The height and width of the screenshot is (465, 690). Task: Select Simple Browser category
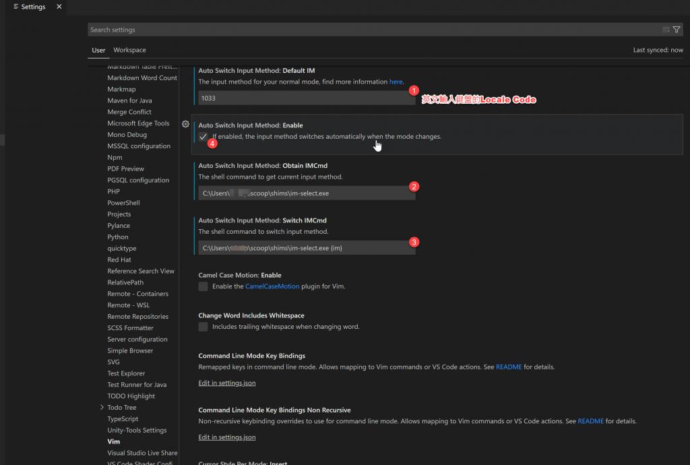coord(130,351)
